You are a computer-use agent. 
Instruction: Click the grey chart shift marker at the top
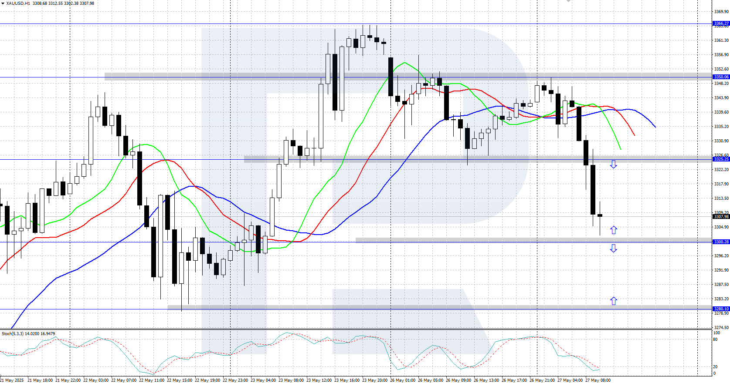tap(568, 1)
